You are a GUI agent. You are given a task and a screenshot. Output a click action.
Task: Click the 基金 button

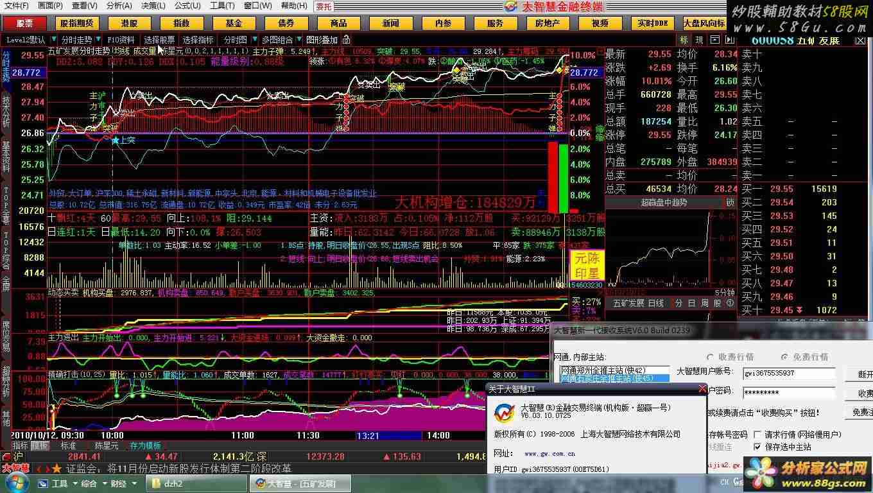pyautogui.click(x=234, y=23)
